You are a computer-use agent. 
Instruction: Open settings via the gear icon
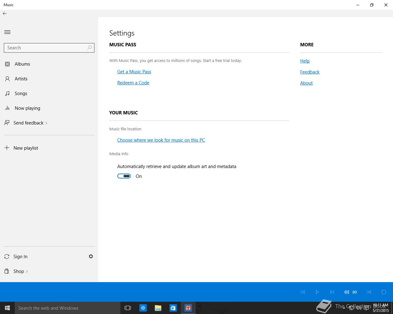click(x=91, y=256)
